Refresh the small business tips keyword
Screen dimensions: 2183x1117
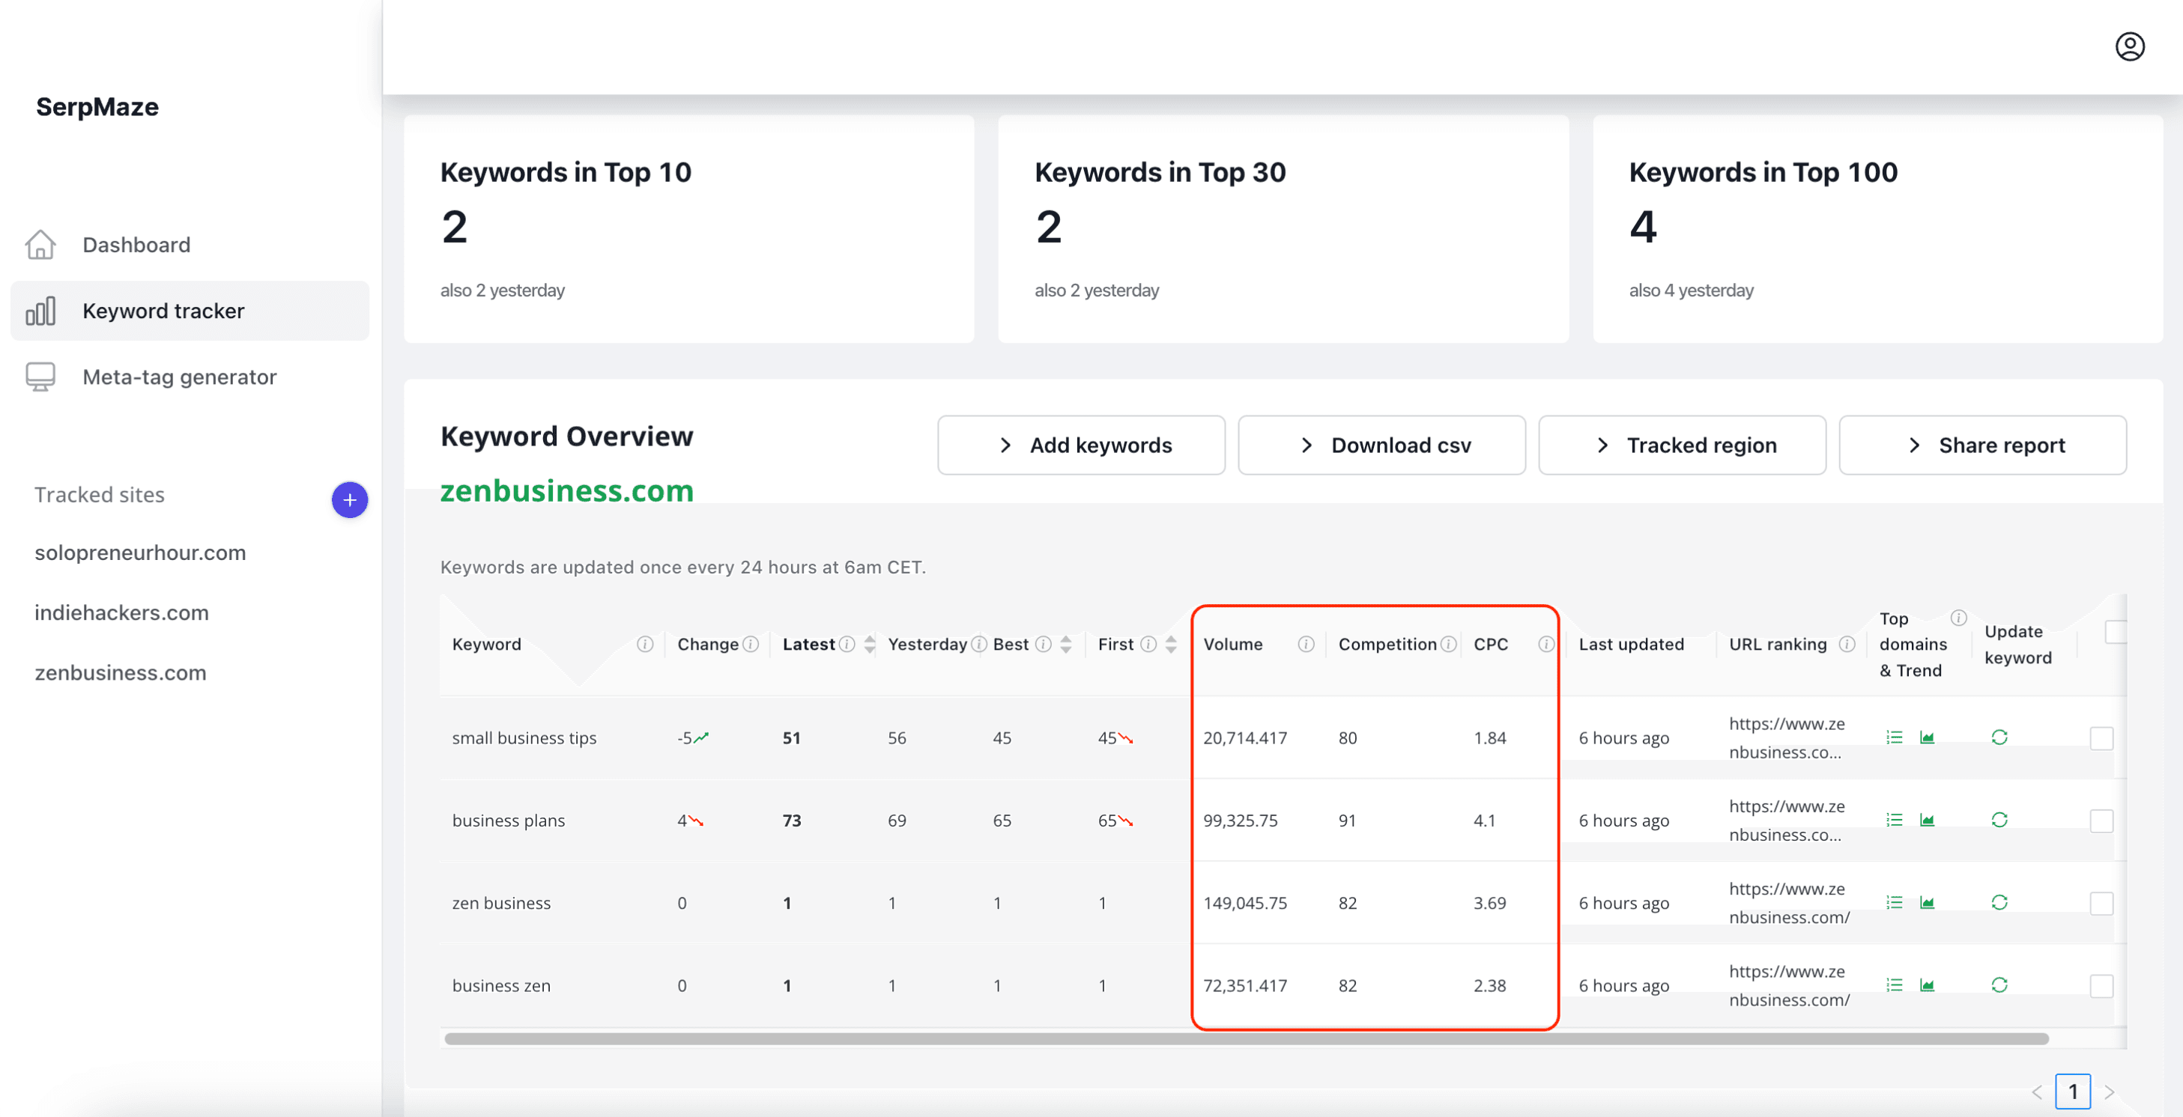(1999, 737)
